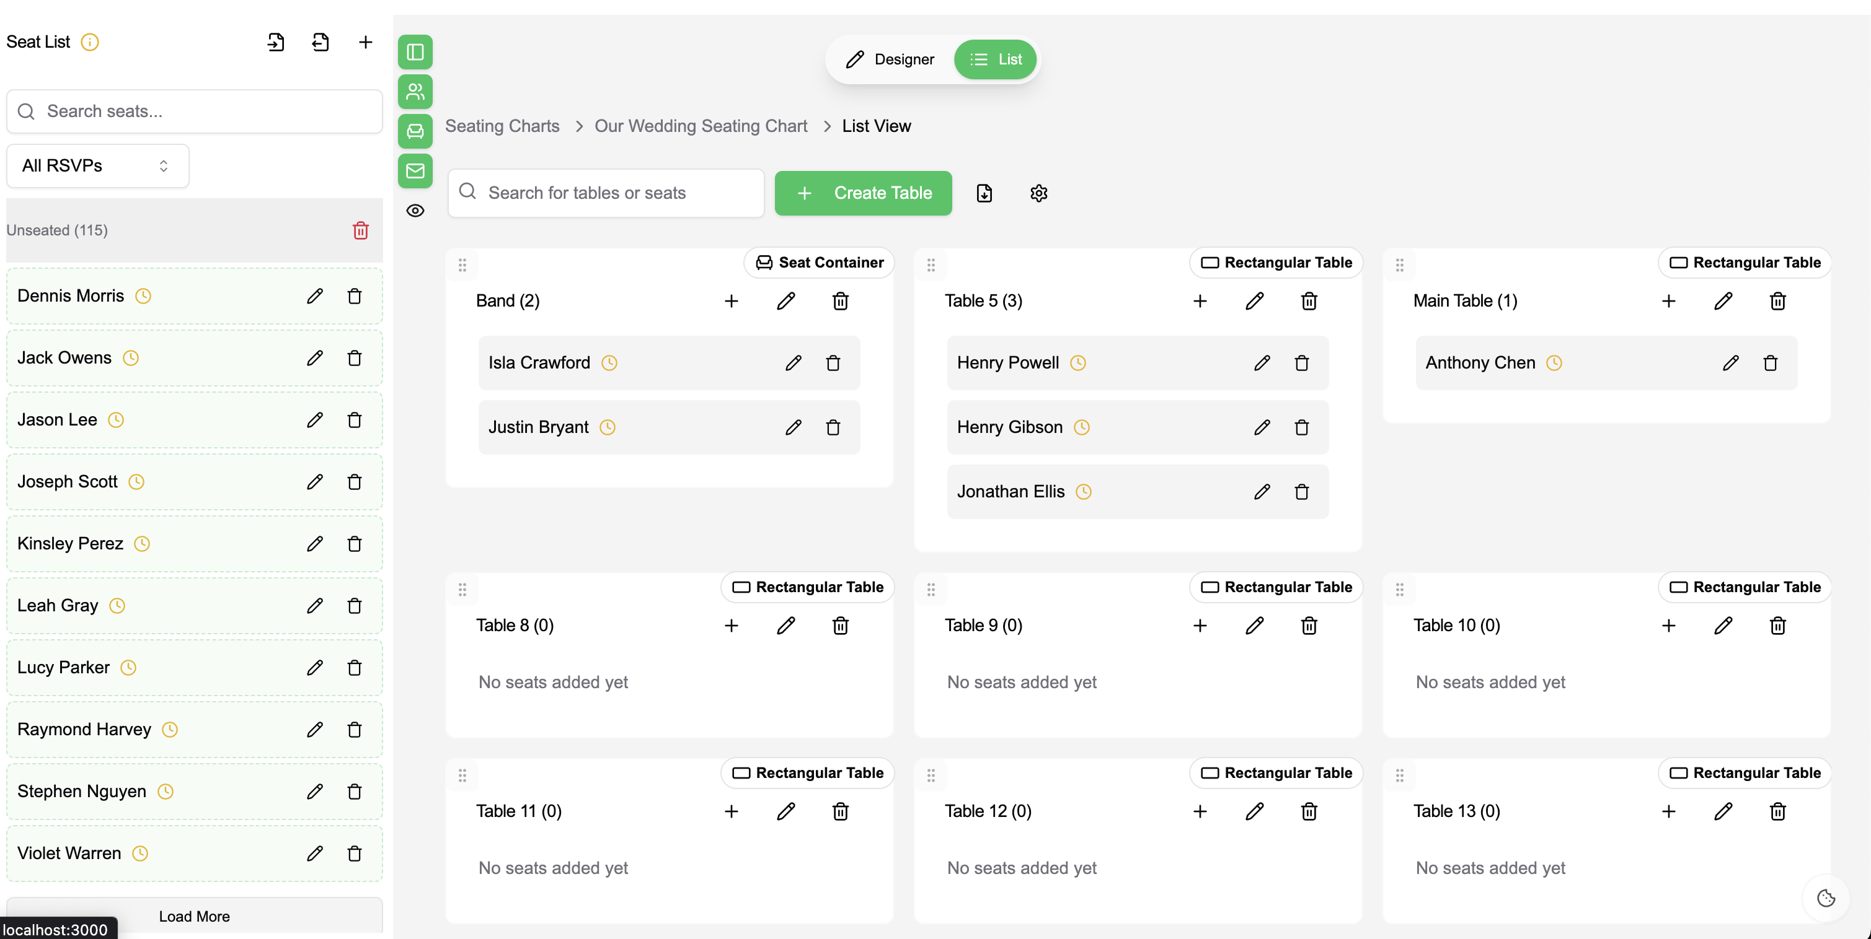Screen dimensions: 1871x939
Task: Click Load More in seat list
Action: pyautogui.click(x=194, y=916)
